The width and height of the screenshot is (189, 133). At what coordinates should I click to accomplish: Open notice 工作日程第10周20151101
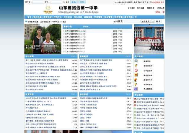click(75, 43)
